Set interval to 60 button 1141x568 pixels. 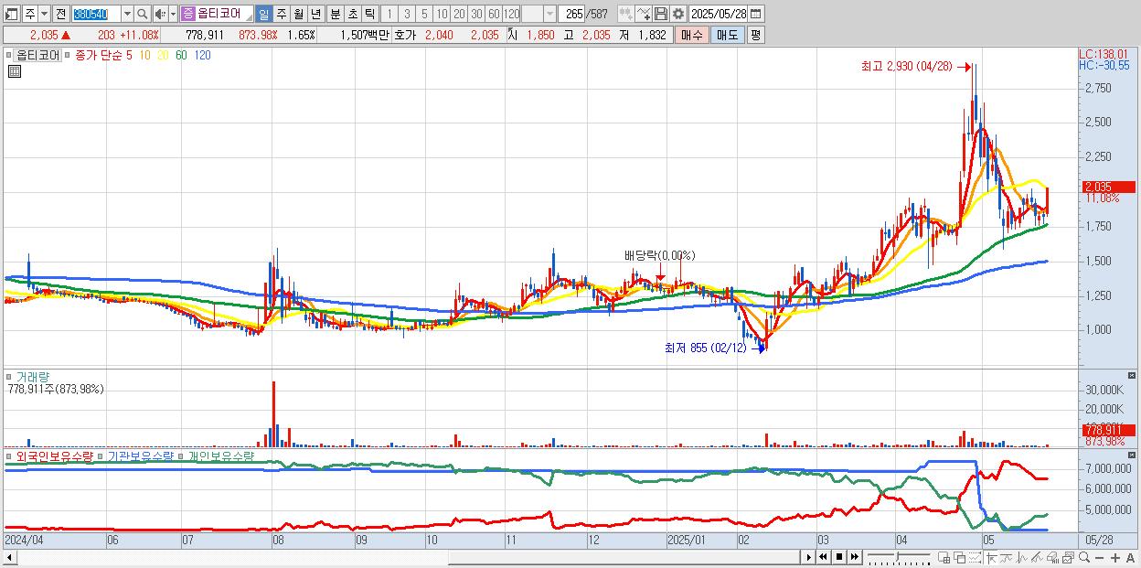click(x=494, y=14)
